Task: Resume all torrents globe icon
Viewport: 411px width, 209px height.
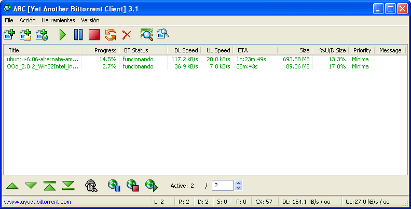Action: (152, 186)
